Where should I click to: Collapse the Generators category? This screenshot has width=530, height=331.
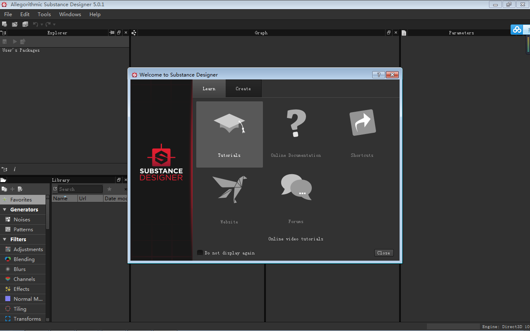click(5, 210)
